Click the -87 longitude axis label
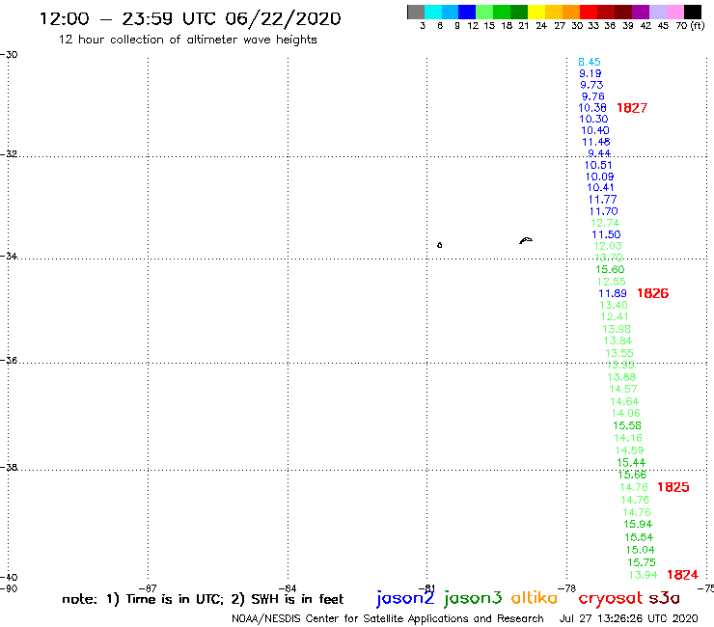The image size is (714, 627). 148,588
